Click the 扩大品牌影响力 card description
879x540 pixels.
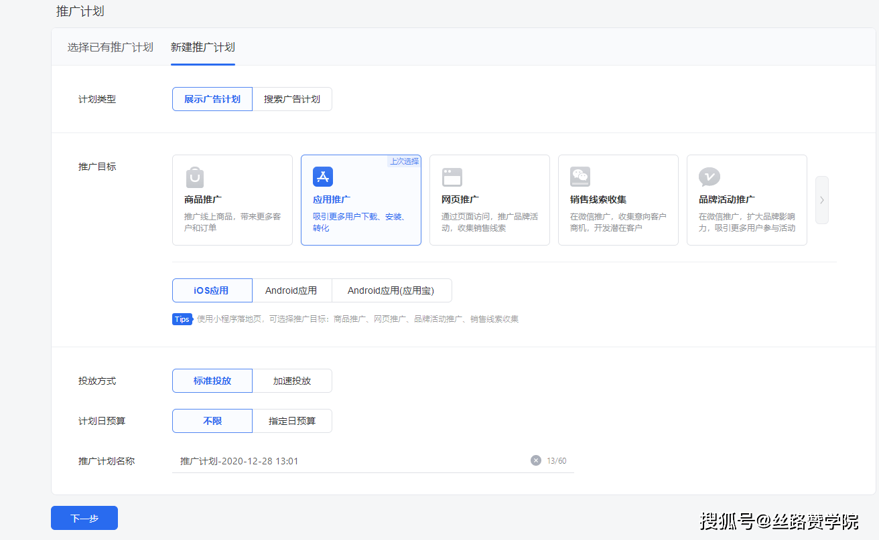coord(747,222)
